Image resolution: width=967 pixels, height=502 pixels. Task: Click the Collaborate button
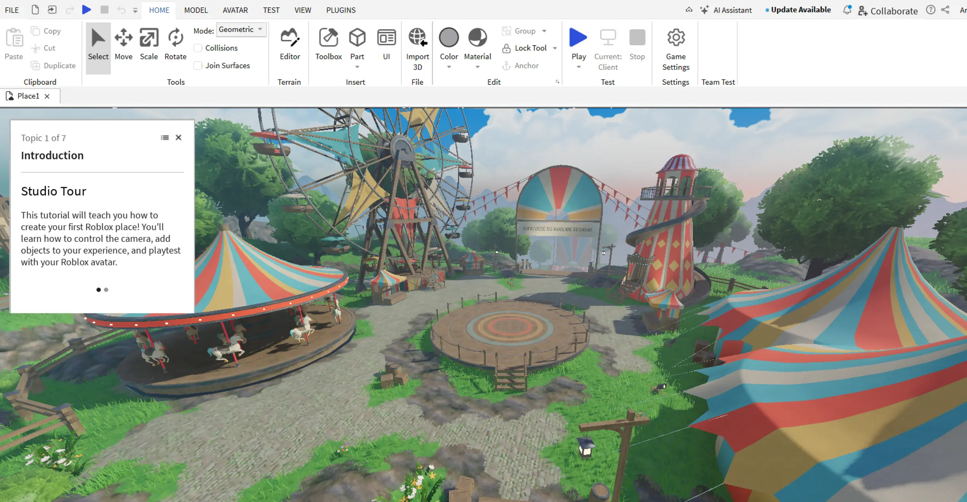888,11
